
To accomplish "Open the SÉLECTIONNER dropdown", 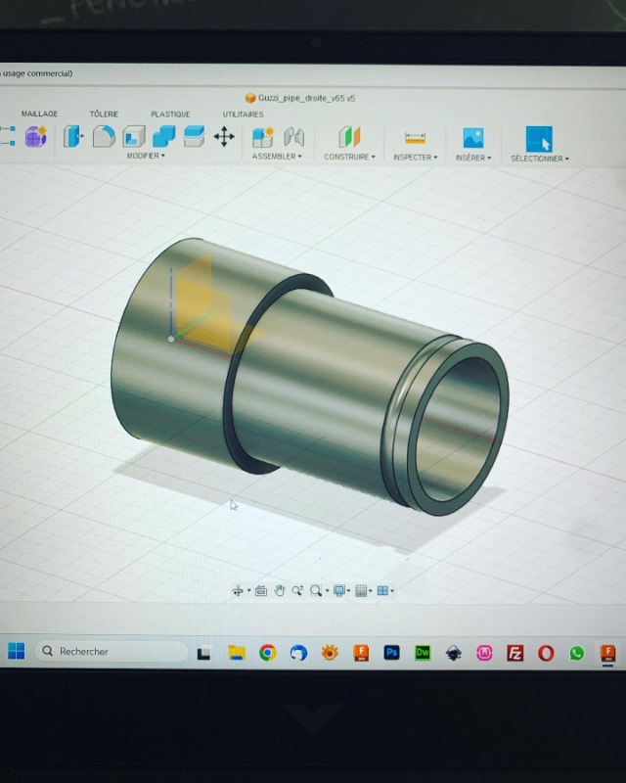I will coord(539,159).
